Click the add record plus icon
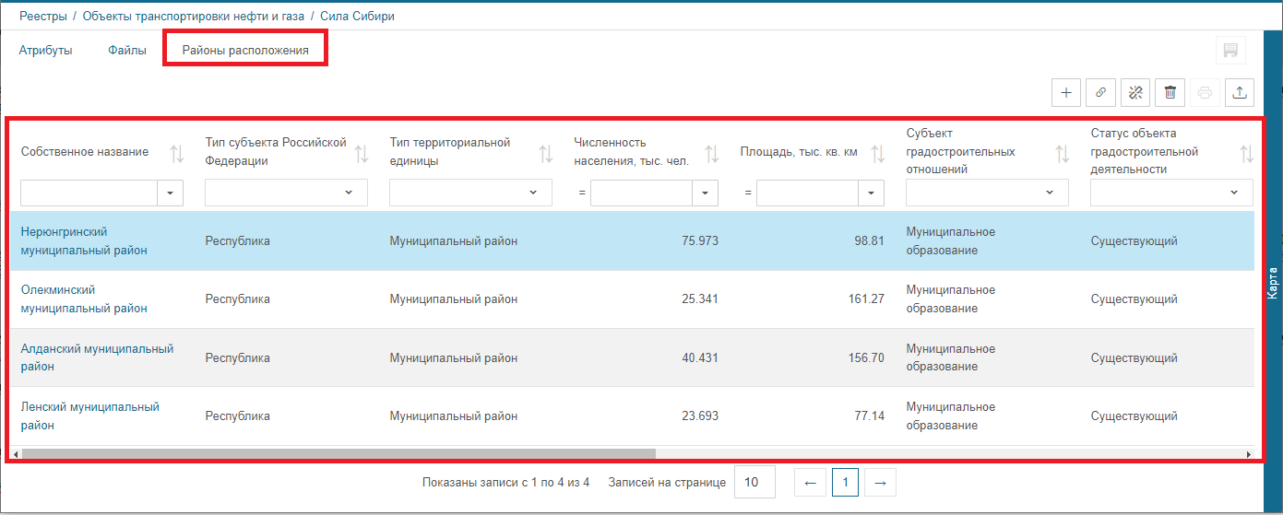Viewport: 1283px width, 515px height. pyautogui.click(x=1066, y=92)
